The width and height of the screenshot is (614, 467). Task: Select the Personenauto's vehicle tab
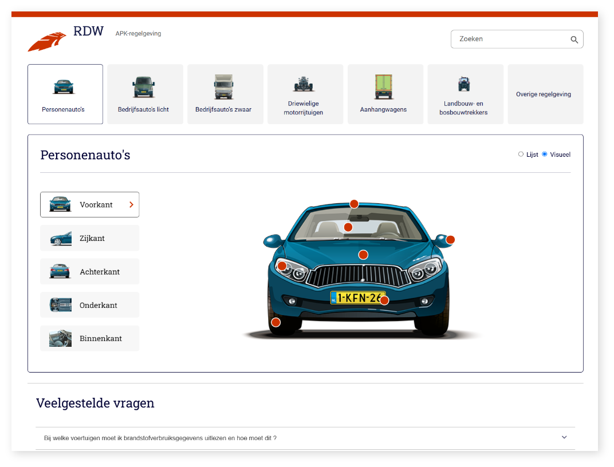click(x=65, y=94)
